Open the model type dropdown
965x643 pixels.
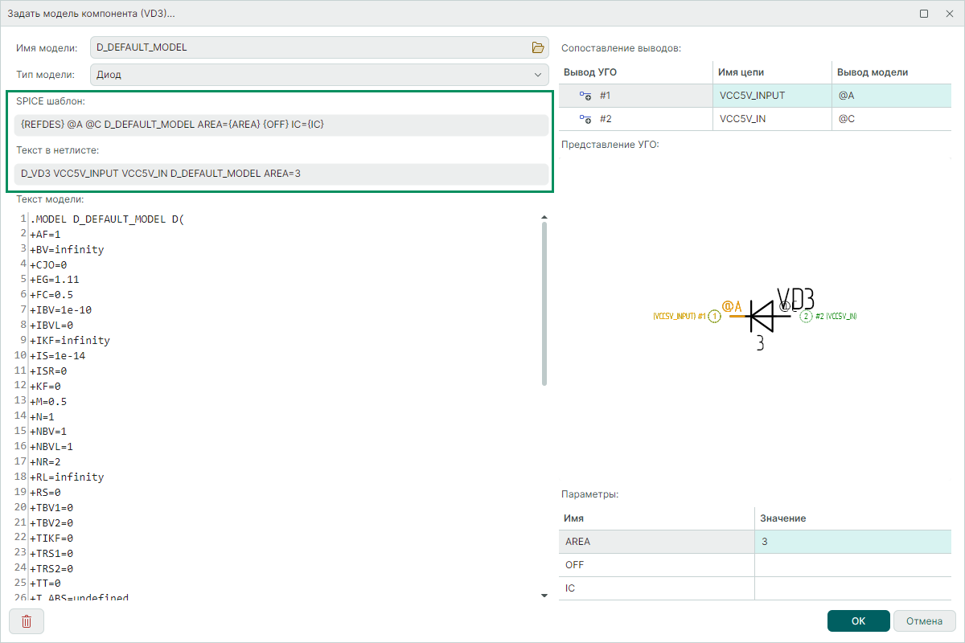pyautogui.click(x=320, y=75)
